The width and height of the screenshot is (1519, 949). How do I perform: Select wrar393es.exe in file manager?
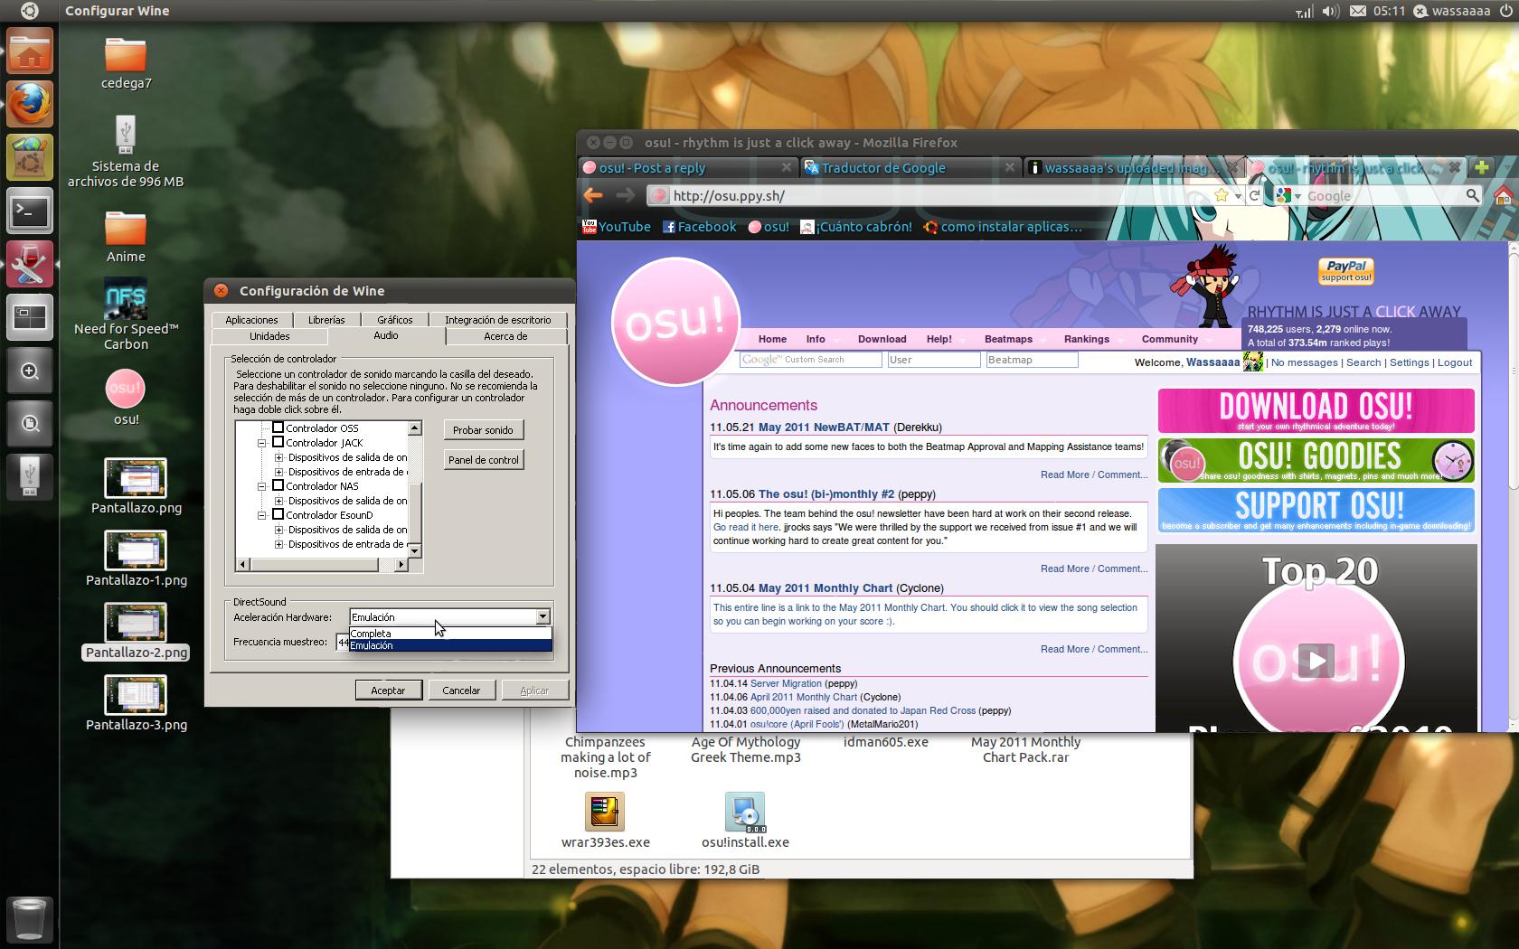(605, 821)
